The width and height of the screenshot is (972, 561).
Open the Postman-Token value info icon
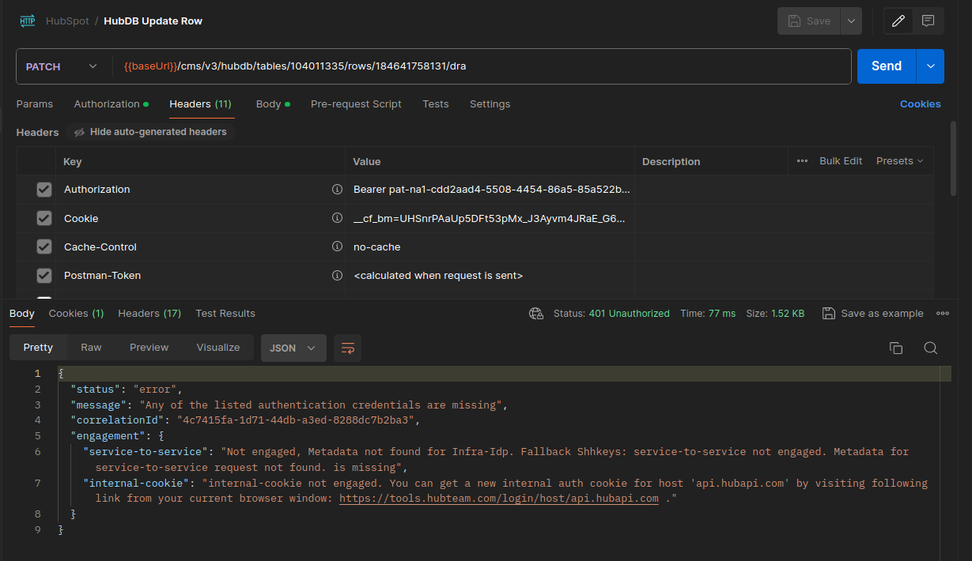[338, 275]
